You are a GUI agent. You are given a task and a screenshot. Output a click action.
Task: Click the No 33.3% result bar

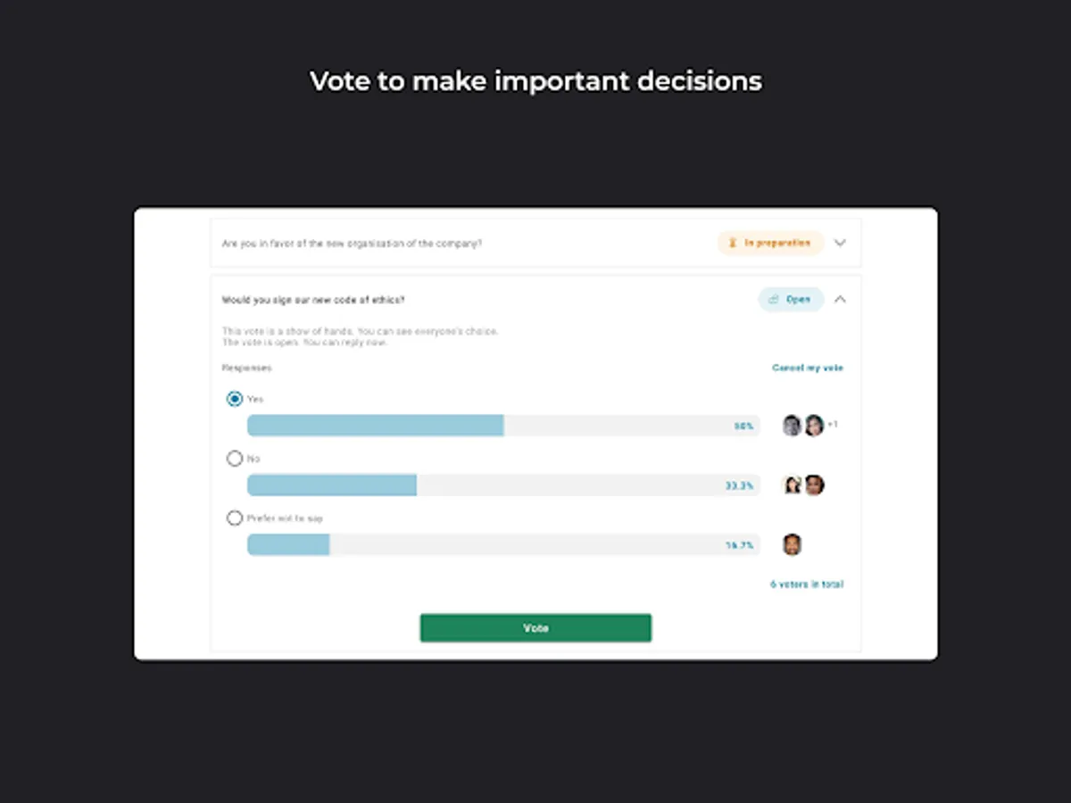[x=502, y=485]
